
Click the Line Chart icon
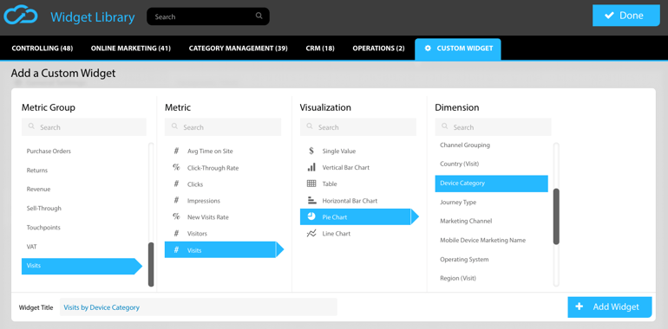(x=311, y=234)
